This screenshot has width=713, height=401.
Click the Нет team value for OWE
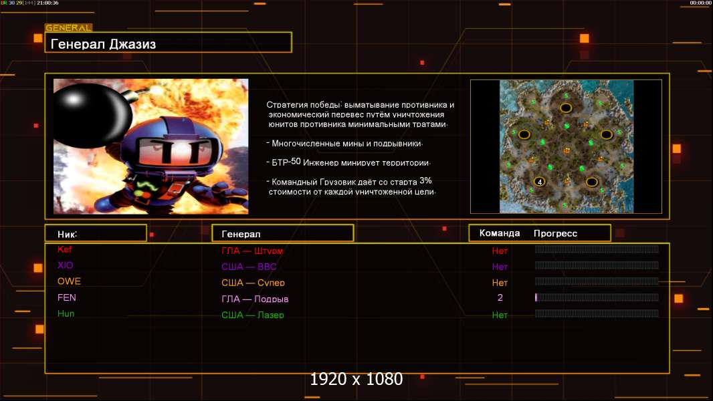click(x=500, y=283)
